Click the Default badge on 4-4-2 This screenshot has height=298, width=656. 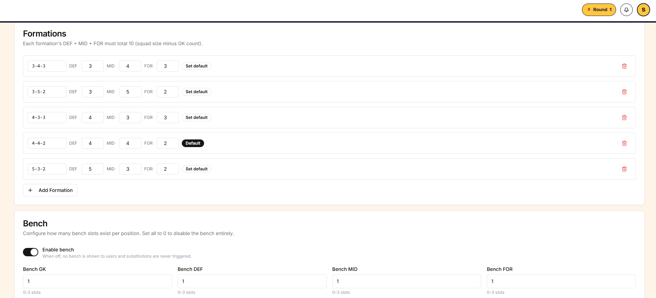193,143
